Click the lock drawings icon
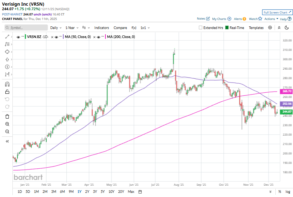The image size is (293, 197). [7, 91]
